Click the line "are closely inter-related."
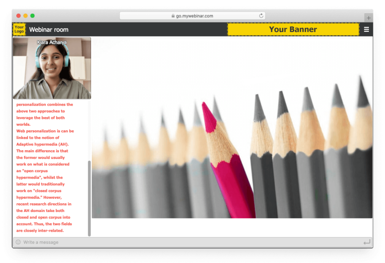Image resolution: width=385 pixels, height=263 pixels. pos(40,230)
